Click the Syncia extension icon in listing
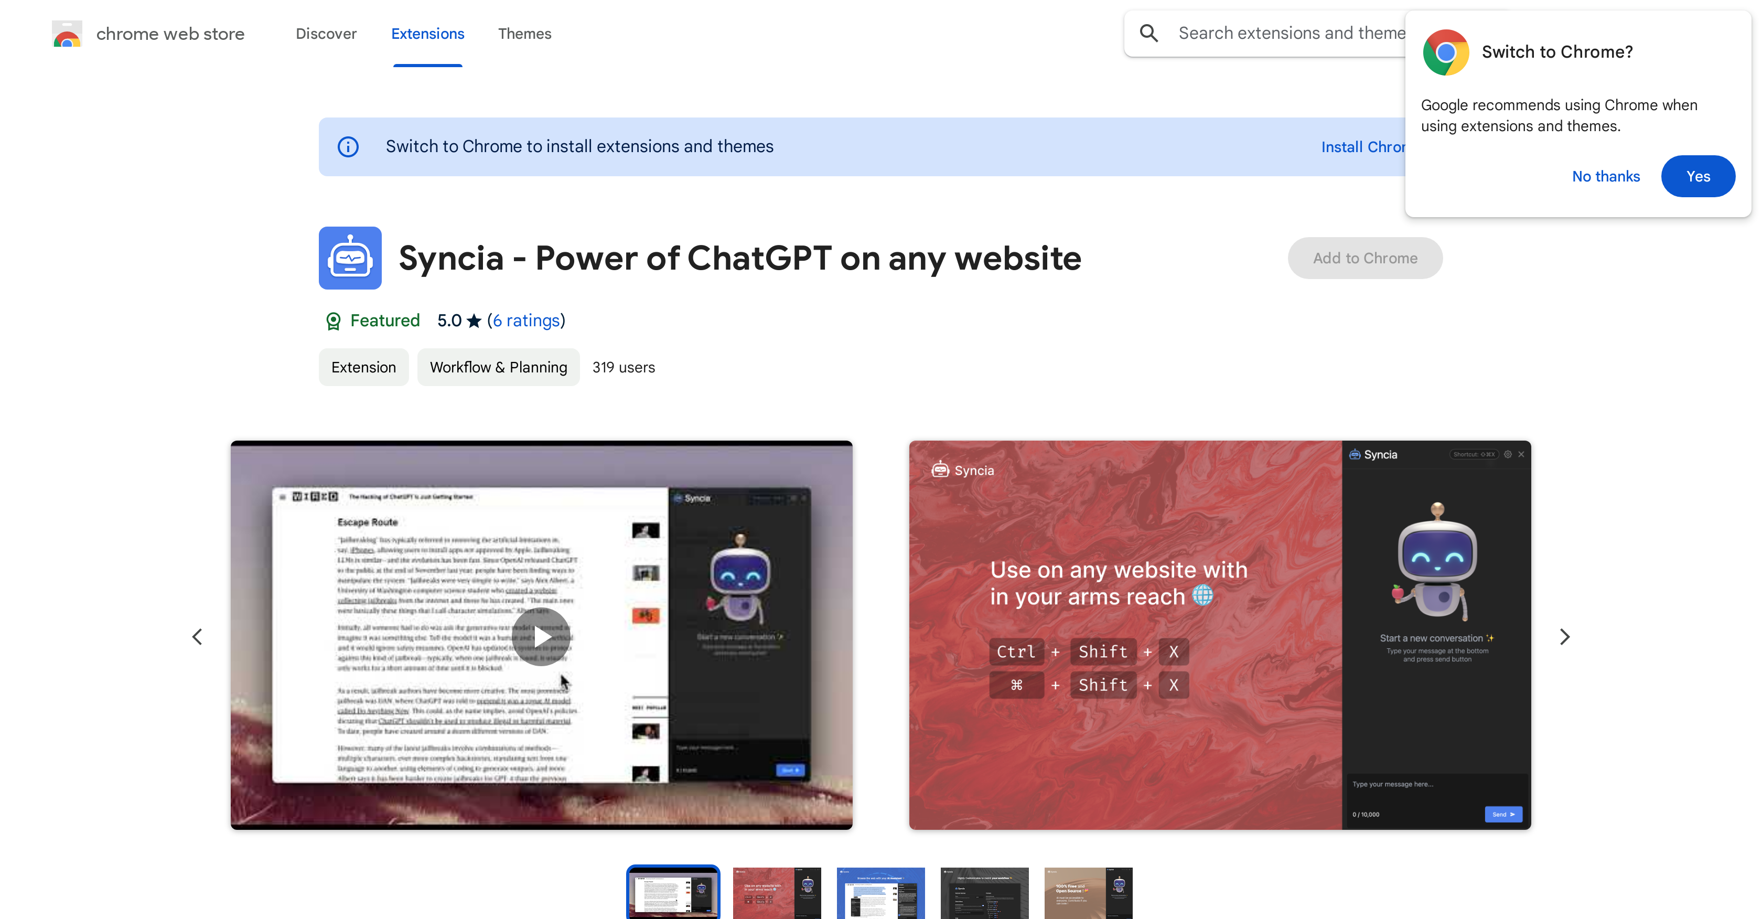The image size is (1762, 919). [350, 258]
